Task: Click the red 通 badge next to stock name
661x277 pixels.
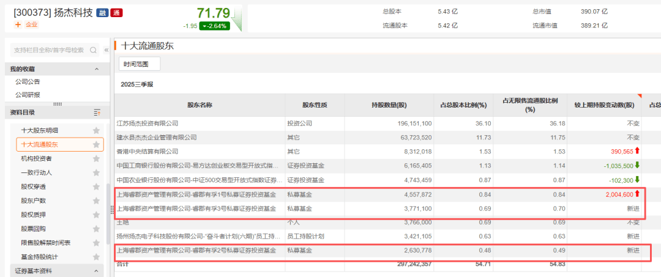Action: 116,12
